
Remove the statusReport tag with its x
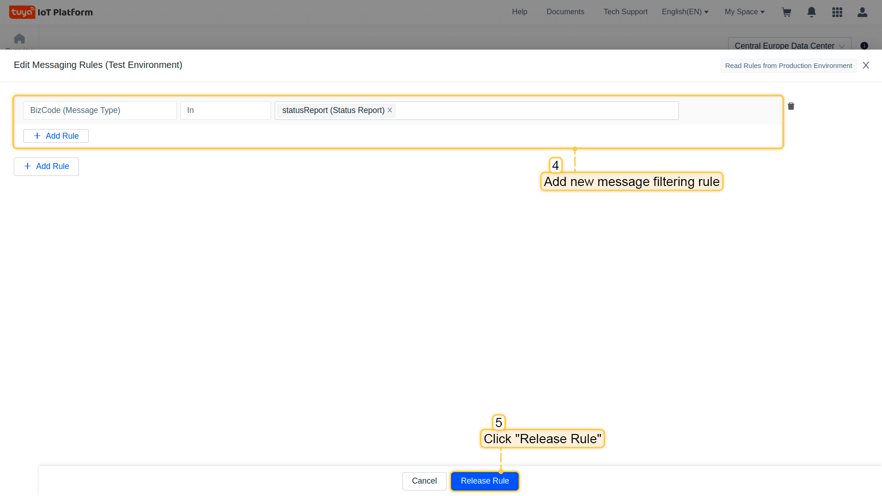click(390, 110)
